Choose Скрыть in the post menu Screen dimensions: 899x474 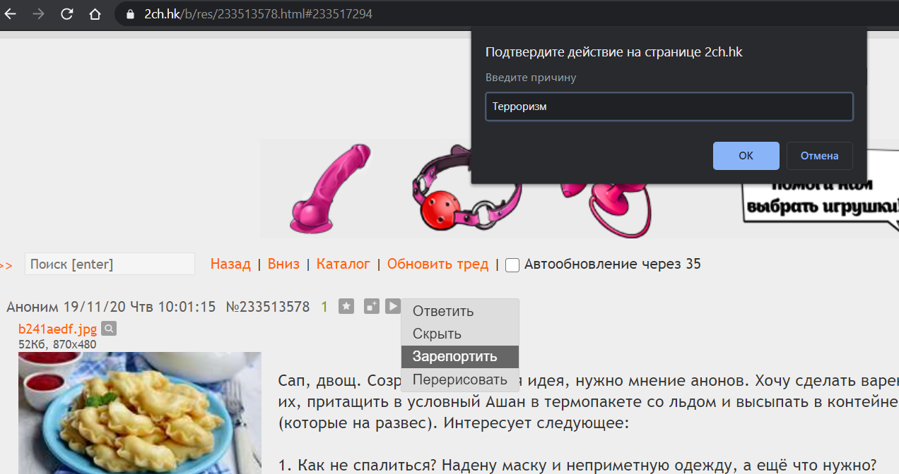(460, 334)
